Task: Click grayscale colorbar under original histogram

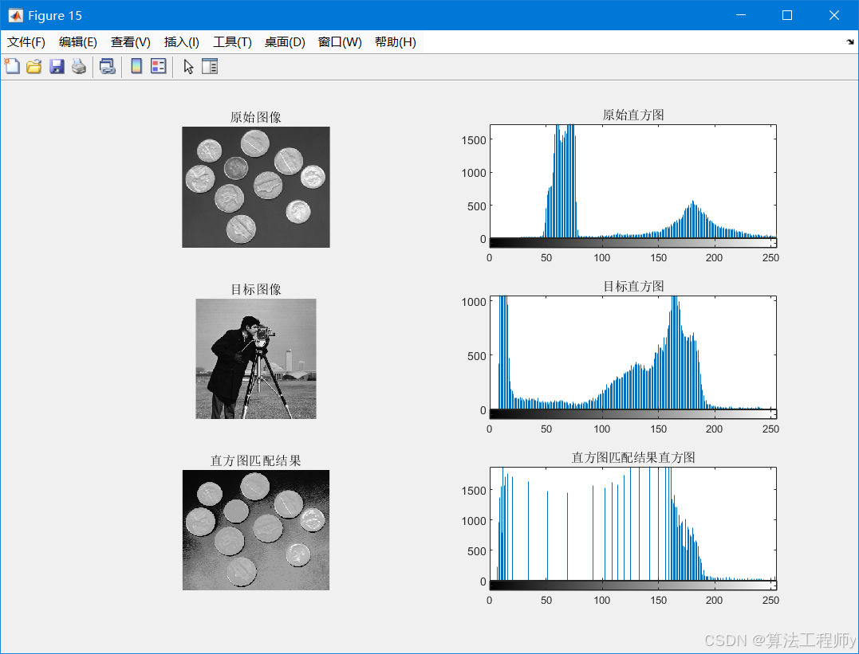Action: pos(632,243)
